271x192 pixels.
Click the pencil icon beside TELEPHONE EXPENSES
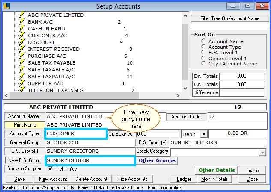point(23,90)
